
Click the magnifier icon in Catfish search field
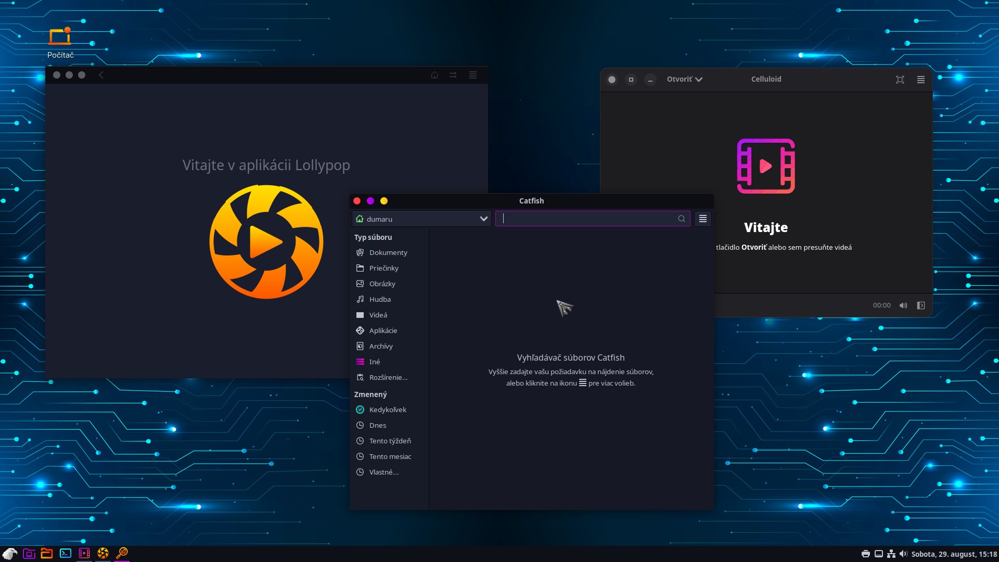682,219
